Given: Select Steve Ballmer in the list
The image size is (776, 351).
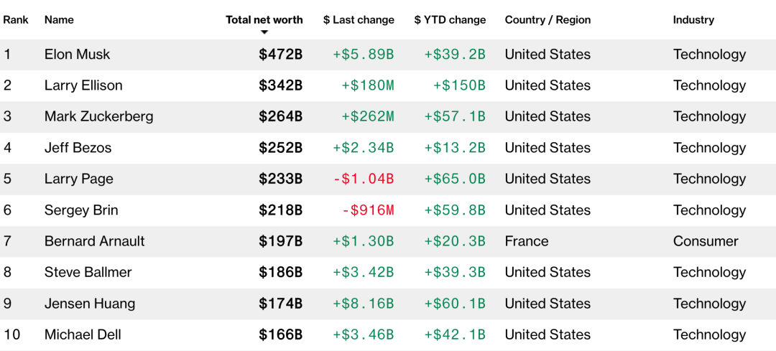Looking at the screenshot, I should [x=88, y=272].
